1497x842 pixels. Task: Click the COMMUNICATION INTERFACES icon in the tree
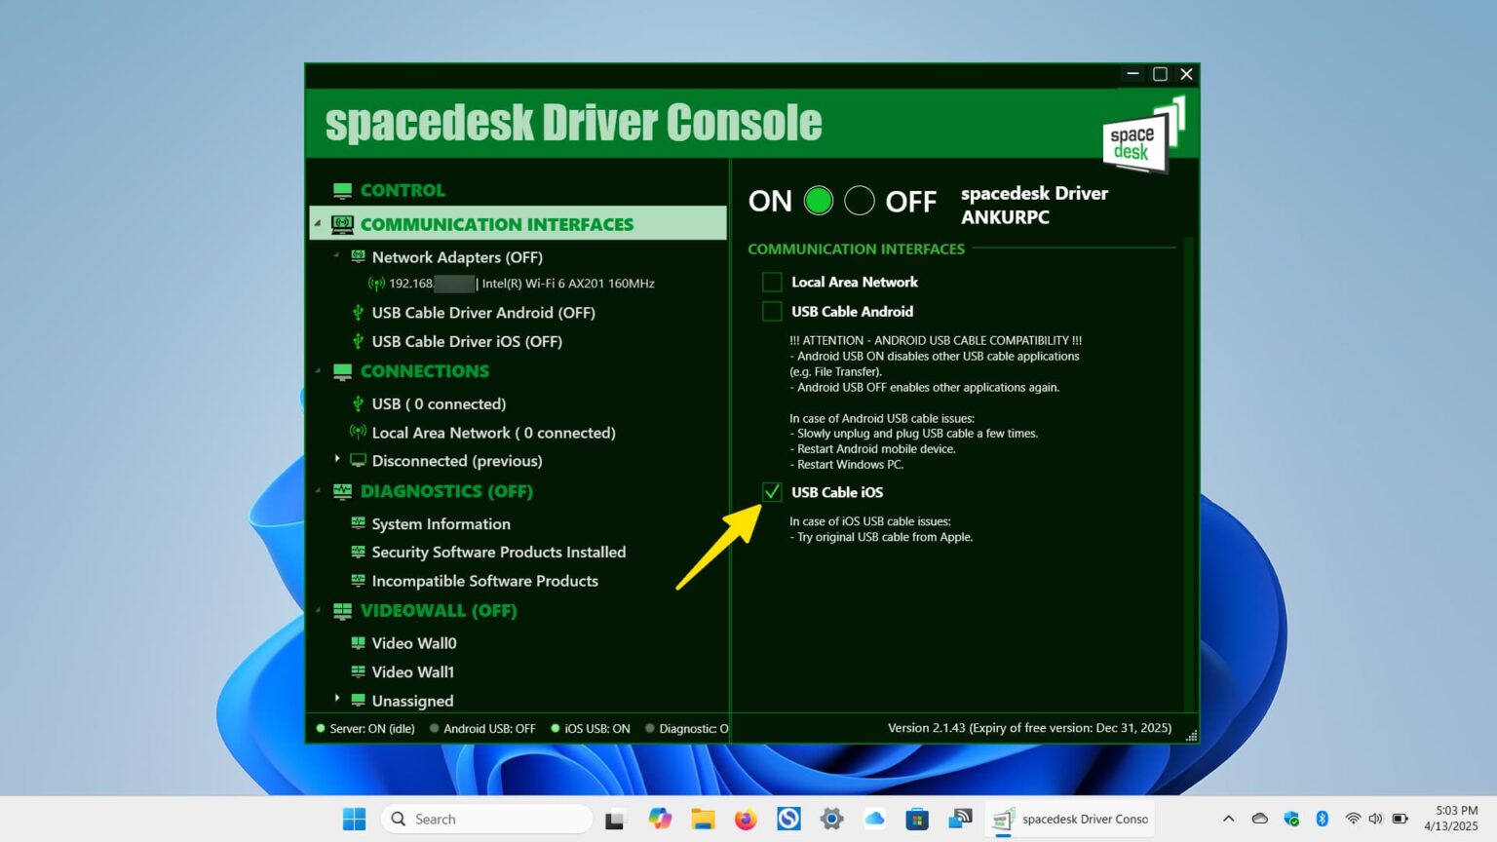(342, 224)
